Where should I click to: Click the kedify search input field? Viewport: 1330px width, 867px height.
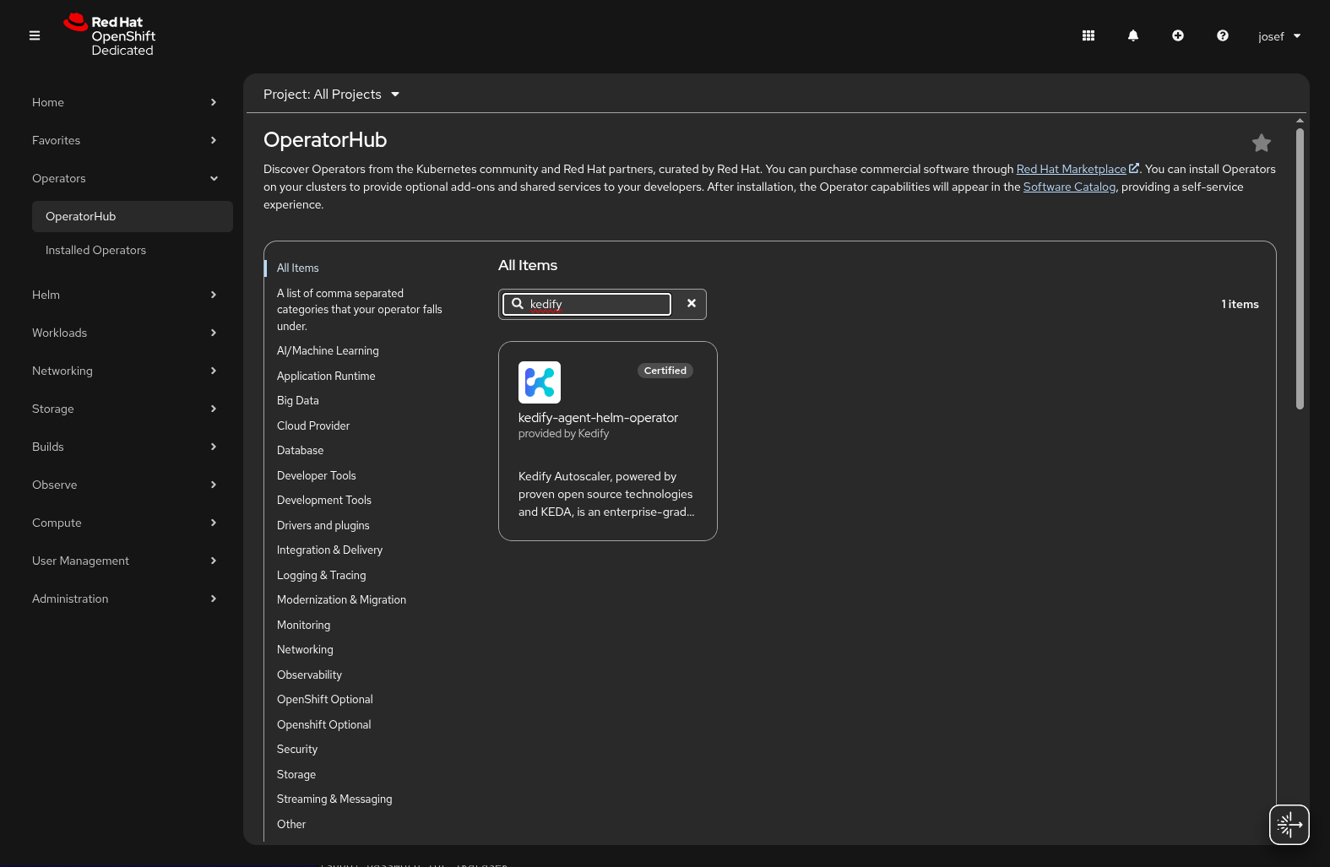click(x=587, y=304)
